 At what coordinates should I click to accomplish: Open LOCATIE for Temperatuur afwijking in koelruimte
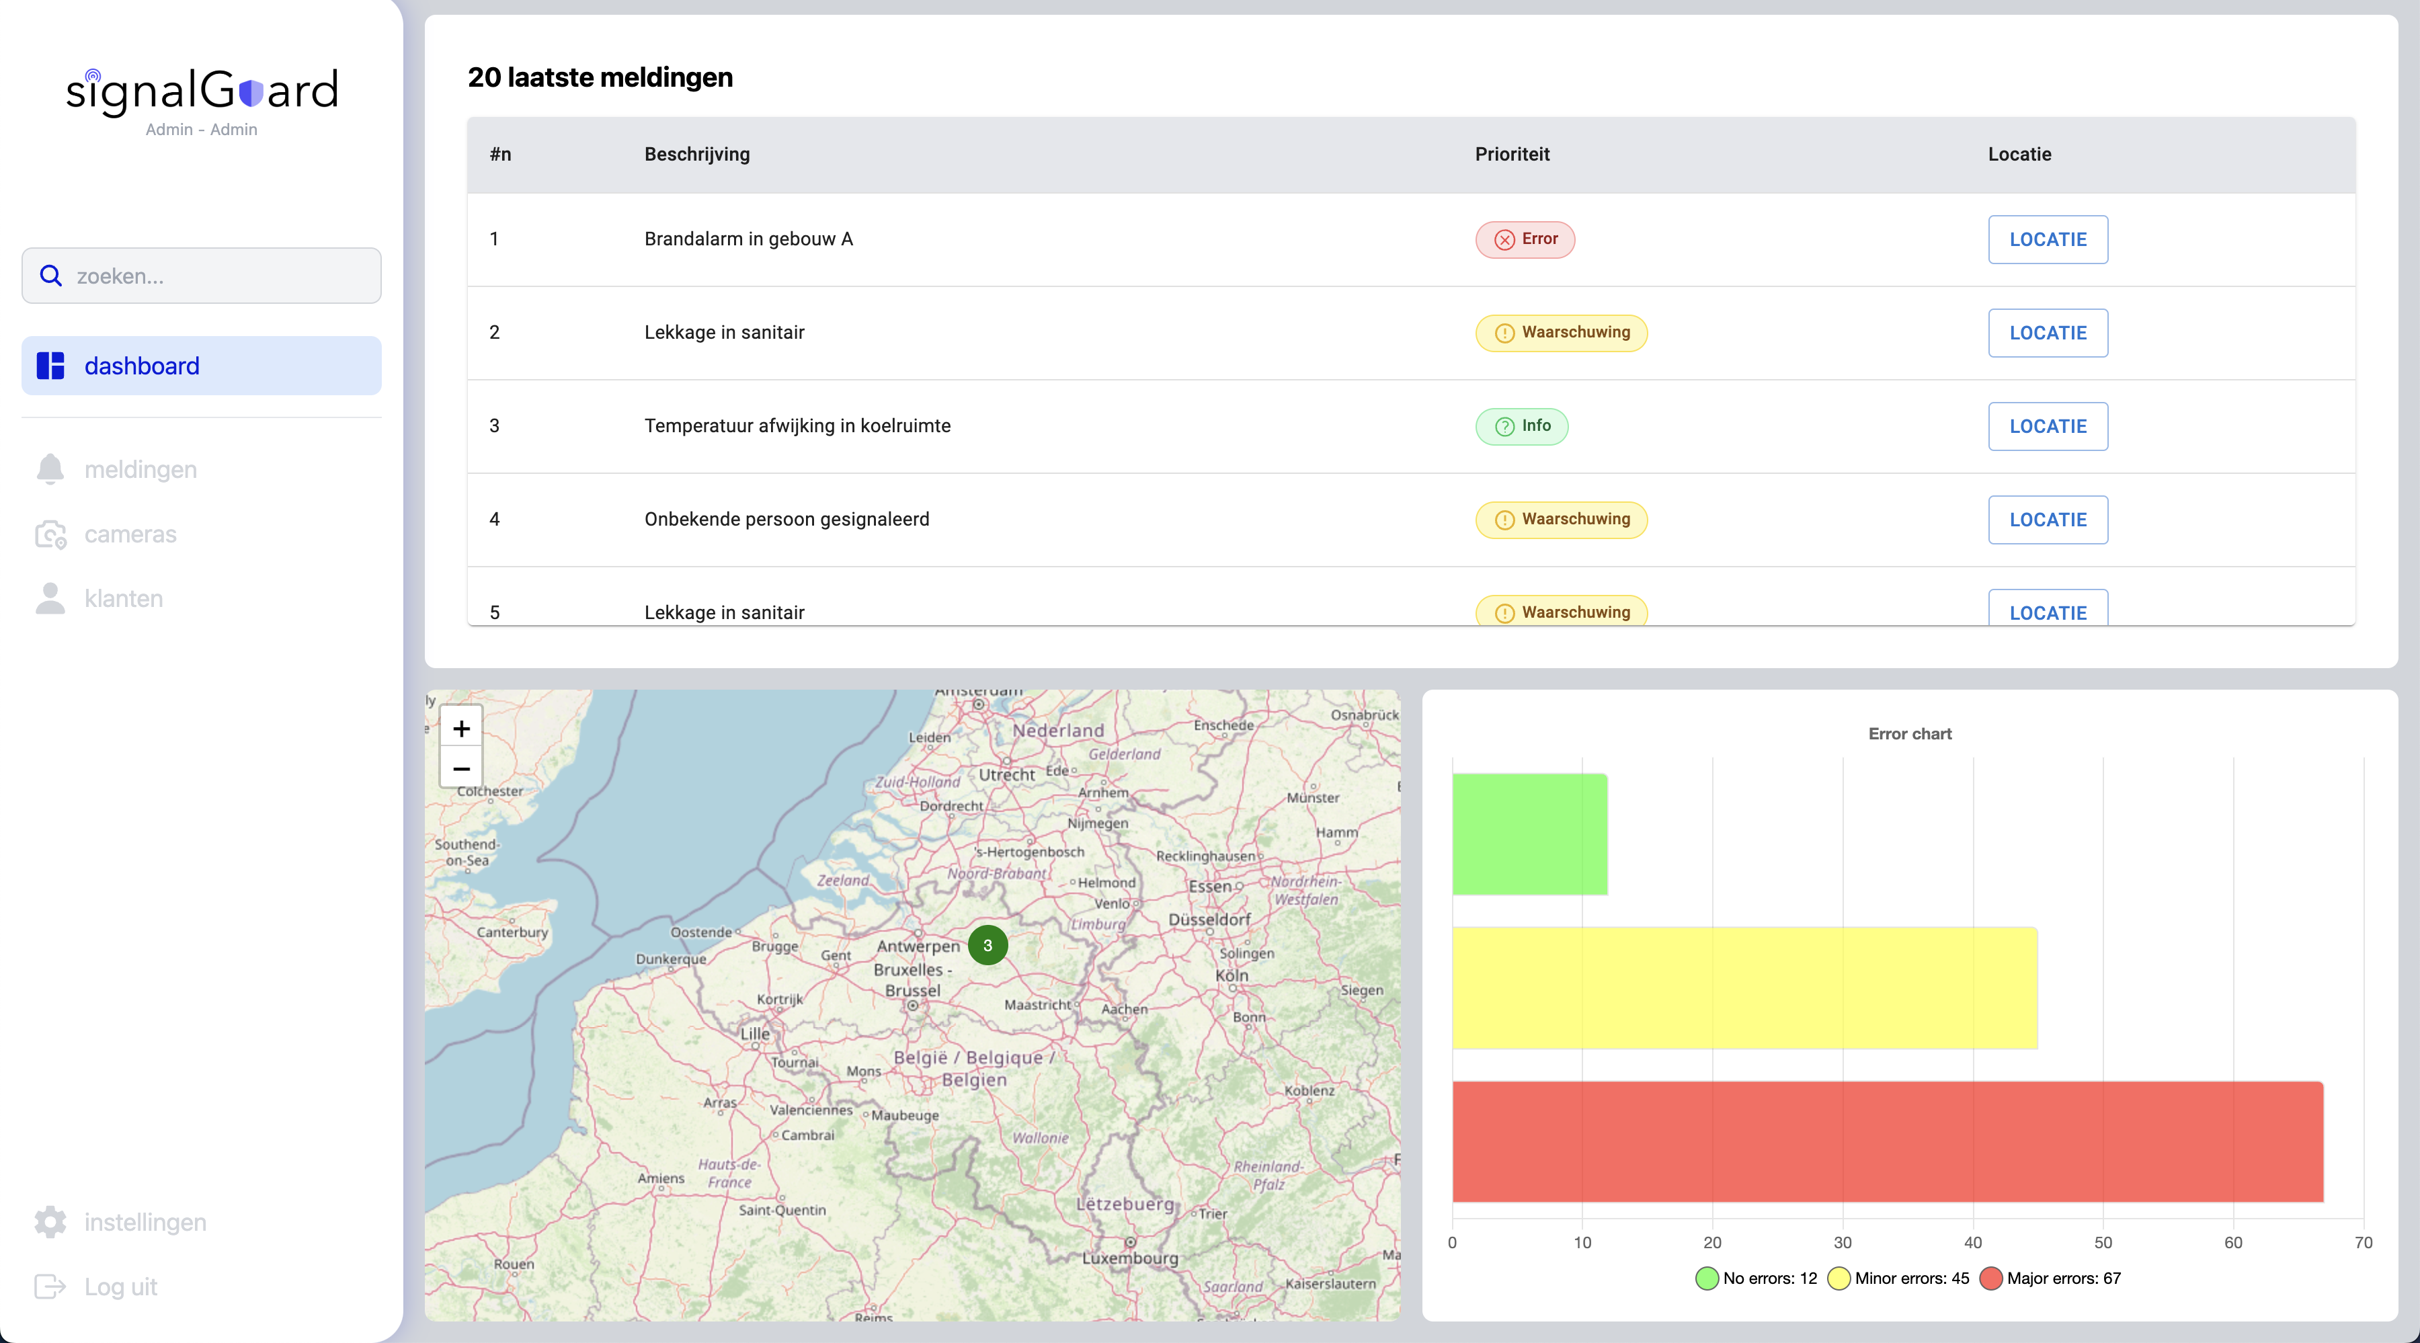pyautogui.click(x=2048, y=426)
